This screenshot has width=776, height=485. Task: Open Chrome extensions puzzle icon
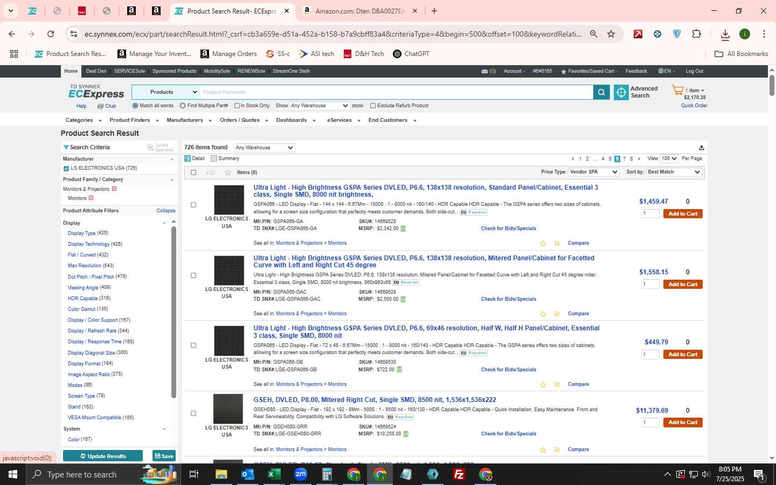[x=696, y=34]
